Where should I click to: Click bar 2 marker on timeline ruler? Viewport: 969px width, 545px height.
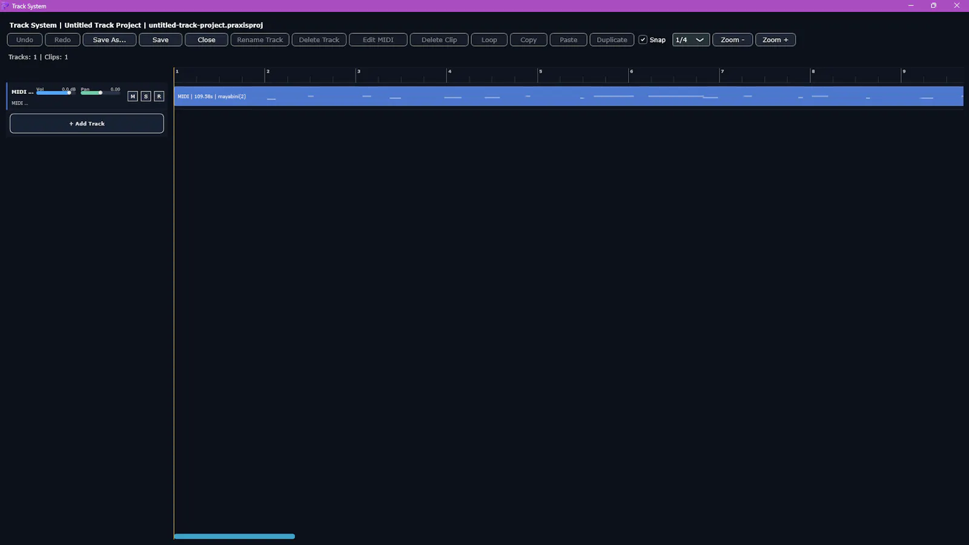coord(268,71)
